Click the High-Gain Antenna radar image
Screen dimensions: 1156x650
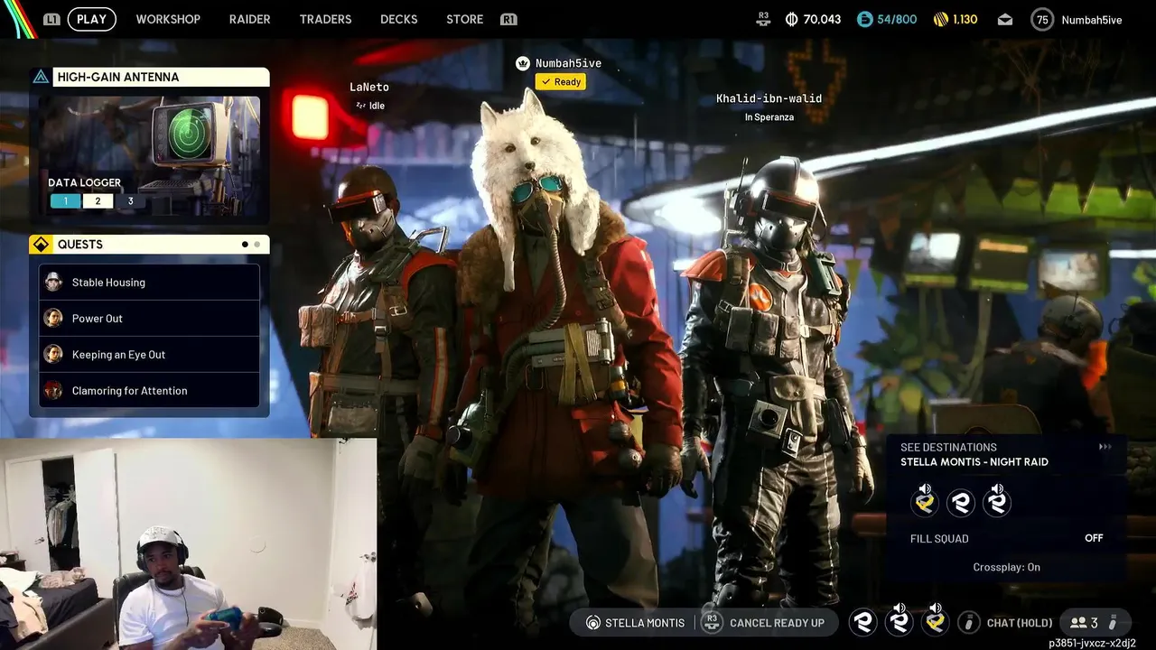tap(149, 155)
